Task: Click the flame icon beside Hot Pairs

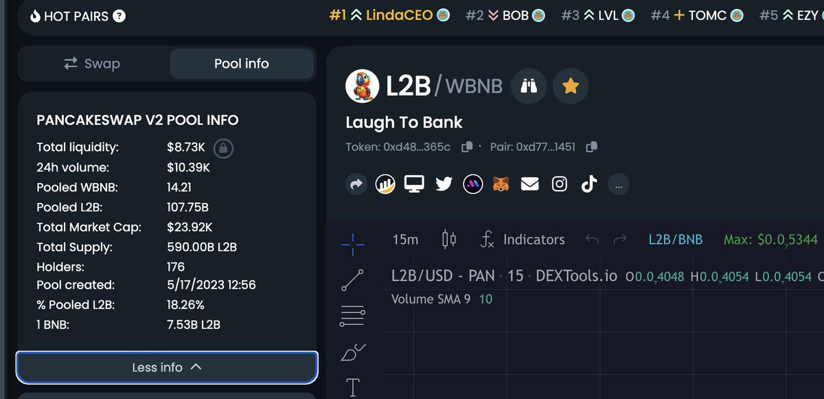Action: (x=36, y=15)
